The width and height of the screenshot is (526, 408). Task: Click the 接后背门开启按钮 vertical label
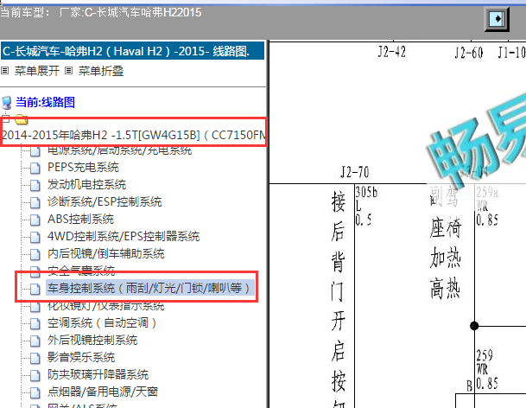pyautogui.click(x=338, y=299)
